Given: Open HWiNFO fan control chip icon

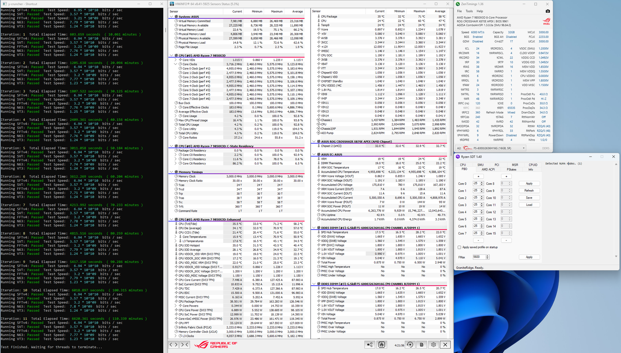Looking at the screenshot, I should 382,345.
